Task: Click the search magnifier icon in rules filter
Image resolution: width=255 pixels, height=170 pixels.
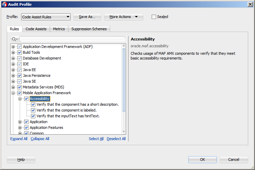Action: (14, 39)
